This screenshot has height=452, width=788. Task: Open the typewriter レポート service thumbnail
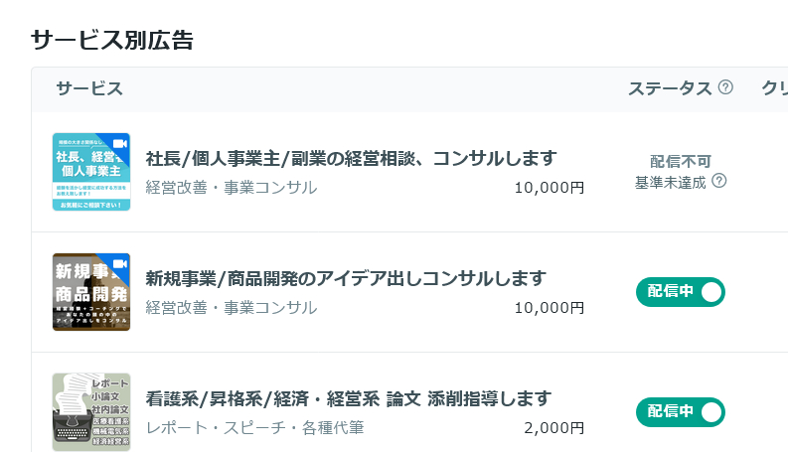point(91,411)
